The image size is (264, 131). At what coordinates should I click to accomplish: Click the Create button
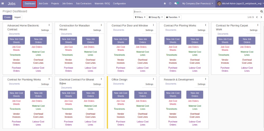[x=7, y=17]
